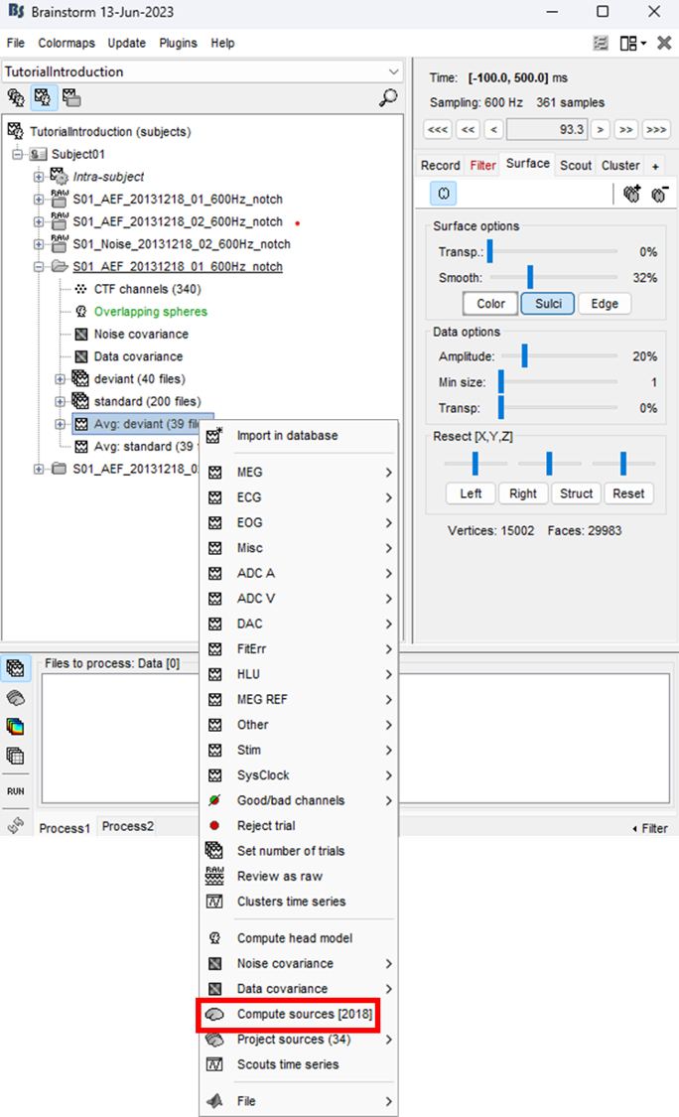This screenshot has width=679, height=1117.
Task: Click the database search magnifier icon
Action: point(388,97)
